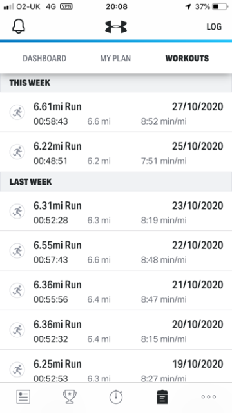Tap the runner icon for 27/10/2020 run
This screenshot has height=413, width=232.
[17, 112]
